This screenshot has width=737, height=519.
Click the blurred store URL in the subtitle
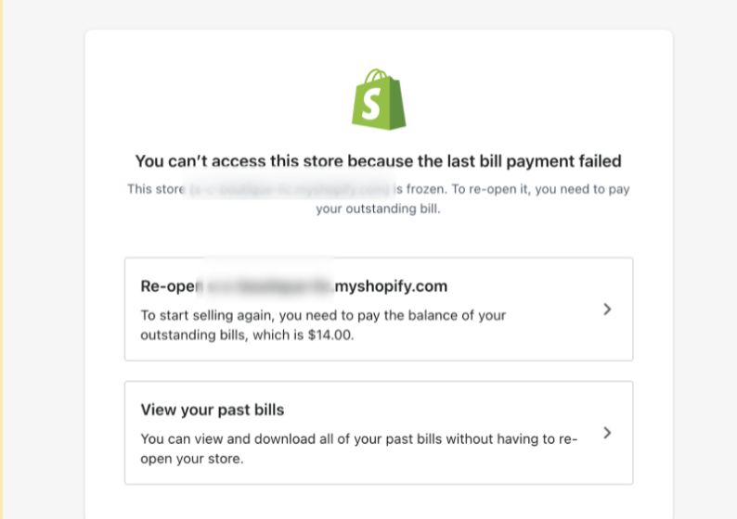pos(290,189)
